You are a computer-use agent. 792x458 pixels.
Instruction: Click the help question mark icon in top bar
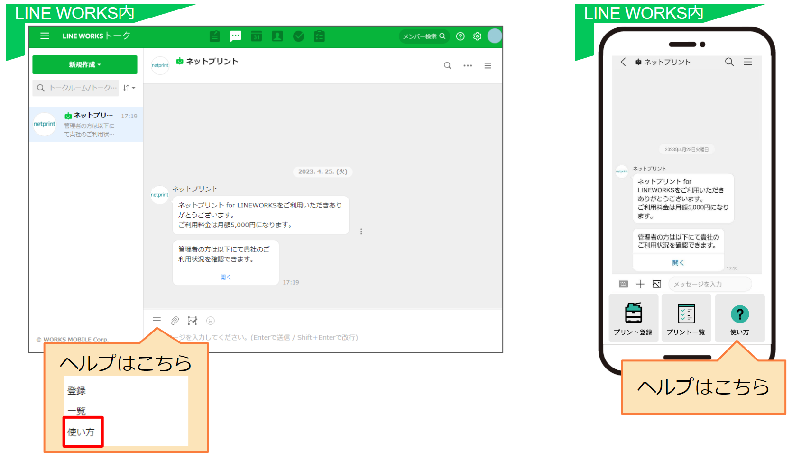click(460, 36)
